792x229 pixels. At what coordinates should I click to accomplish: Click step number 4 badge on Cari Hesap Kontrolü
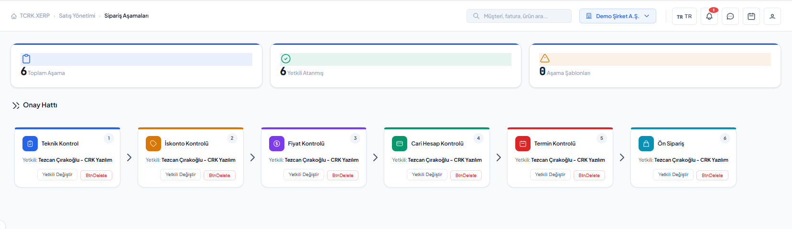pos(478,138)
